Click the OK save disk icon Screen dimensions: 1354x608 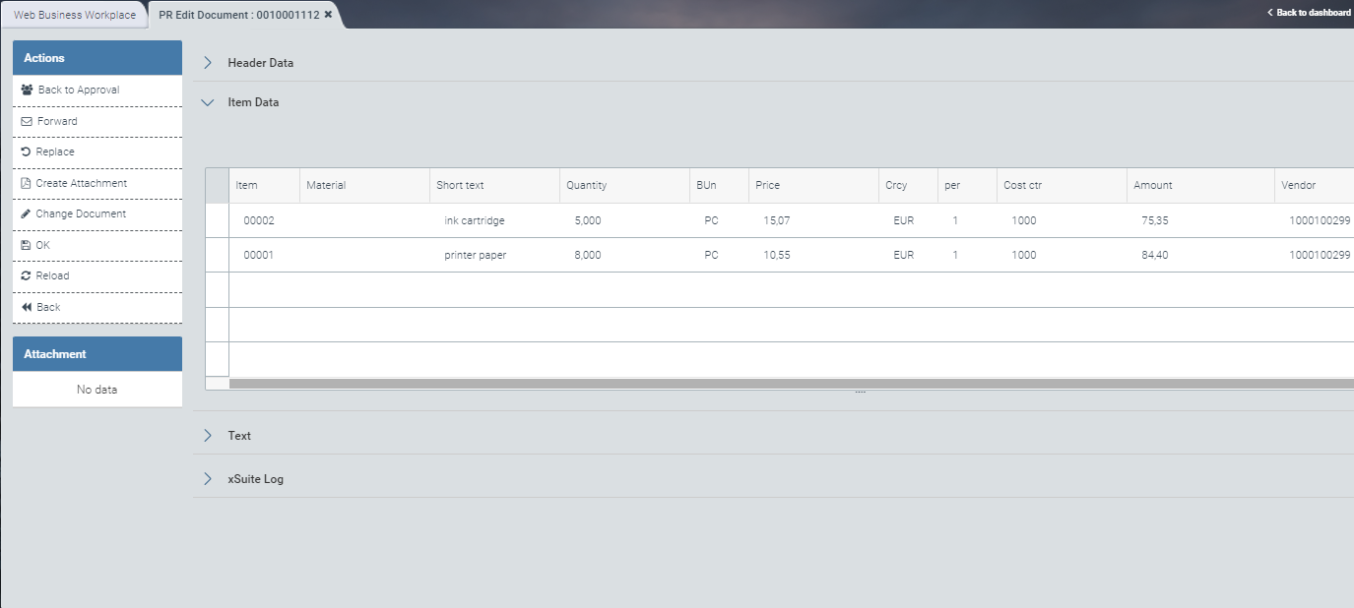(x=26, y=245)
